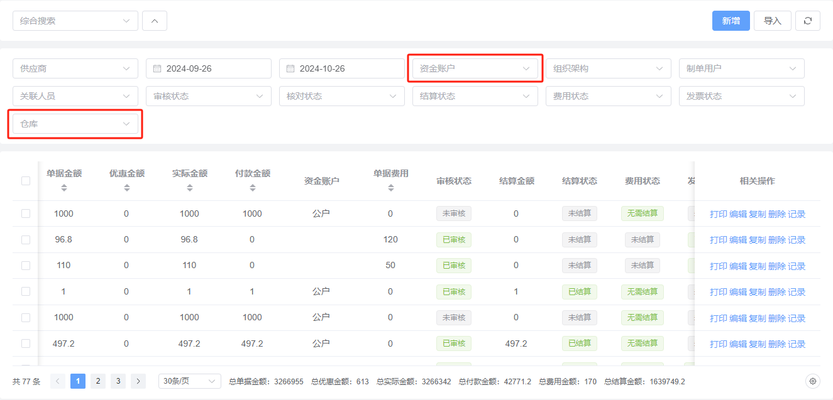The width and height of the screenshot is (833, 400).
Task: Sort by 单据金额 column sort arrows
Action: [63, 188]
